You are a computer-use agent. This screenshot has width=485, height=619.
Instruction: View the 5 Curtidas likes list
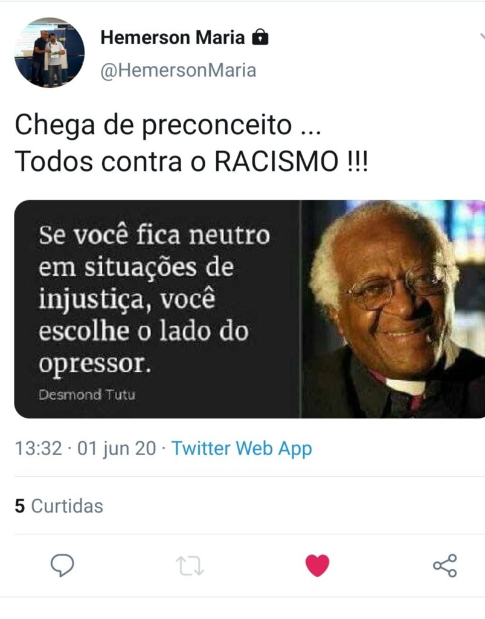point(59,506)
